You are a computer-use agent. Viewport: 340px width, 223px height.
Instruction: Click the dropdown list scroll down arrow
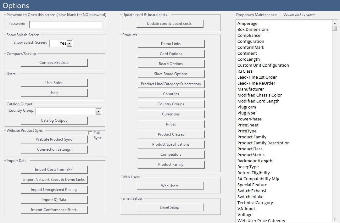(x=335, y=219)
